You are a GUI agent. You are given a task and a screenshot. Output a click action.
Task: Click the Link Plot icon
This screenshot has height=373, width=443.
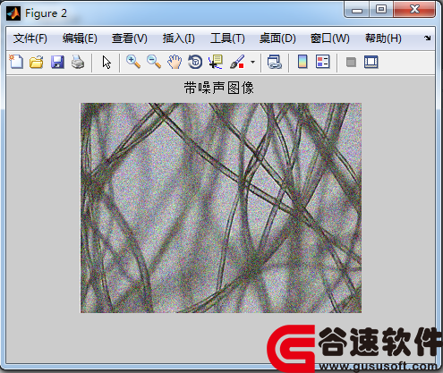pyautogui.click(x=275, y=62)
